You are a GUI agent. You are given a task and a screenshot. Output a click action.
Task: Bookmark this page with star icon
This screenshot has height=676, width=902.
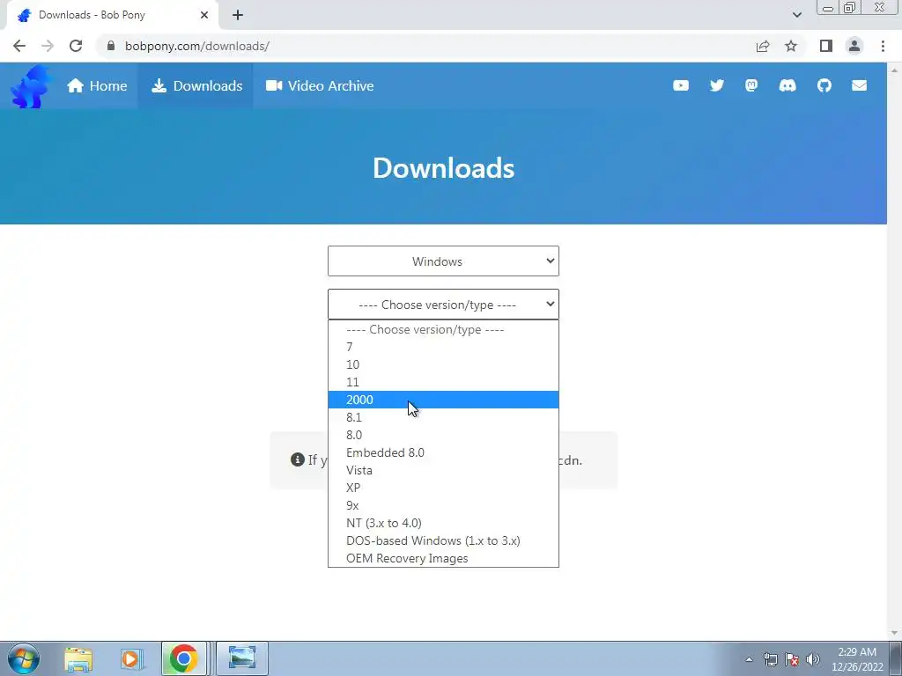tap(791, 46)
